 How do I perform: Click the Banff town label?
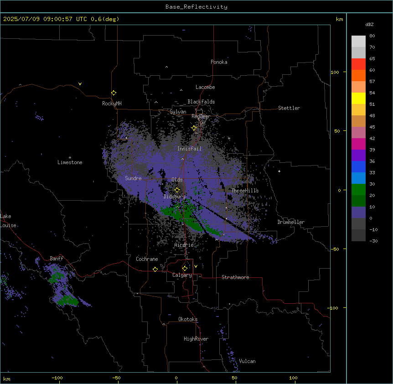click(57, 259)
